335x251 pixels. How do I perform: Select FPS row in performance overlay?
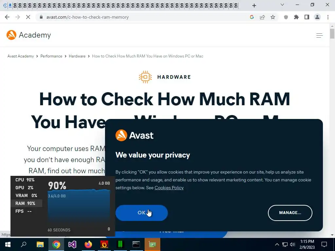24,211
